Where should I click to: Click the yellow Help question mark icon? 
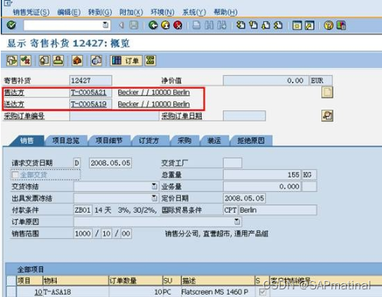click(x=328, y=25)
